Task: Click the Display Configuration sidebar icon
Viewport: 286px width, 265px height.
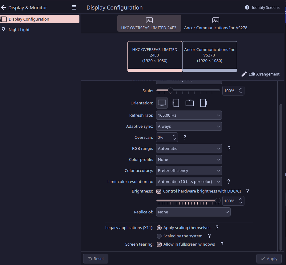Action: click(x=3, y=19)
